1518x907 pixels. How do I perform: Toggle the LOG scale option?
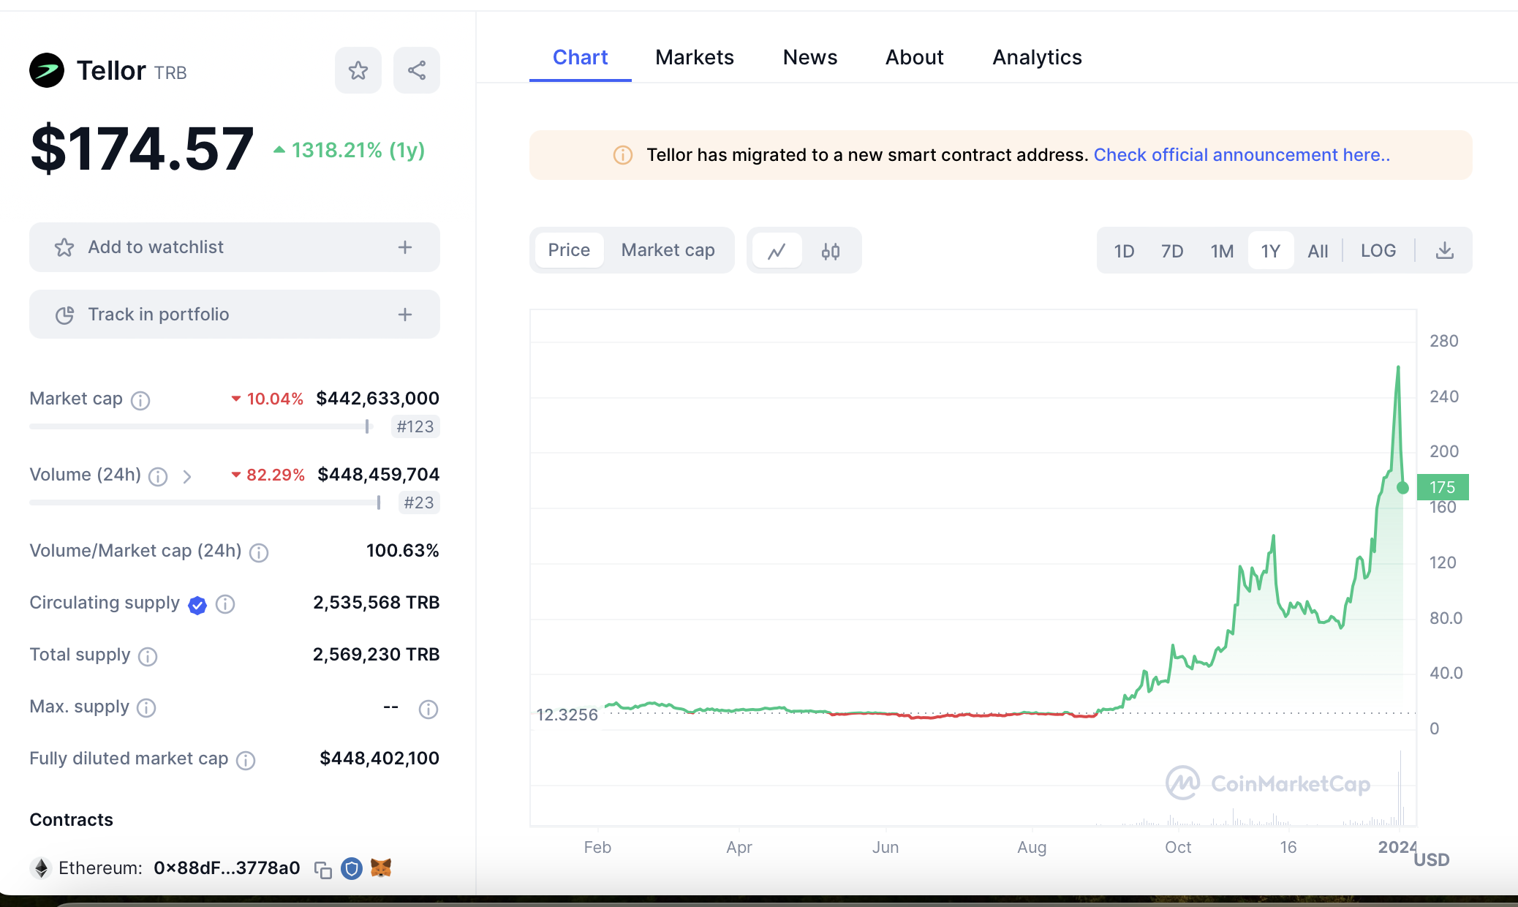[1378, 251]
